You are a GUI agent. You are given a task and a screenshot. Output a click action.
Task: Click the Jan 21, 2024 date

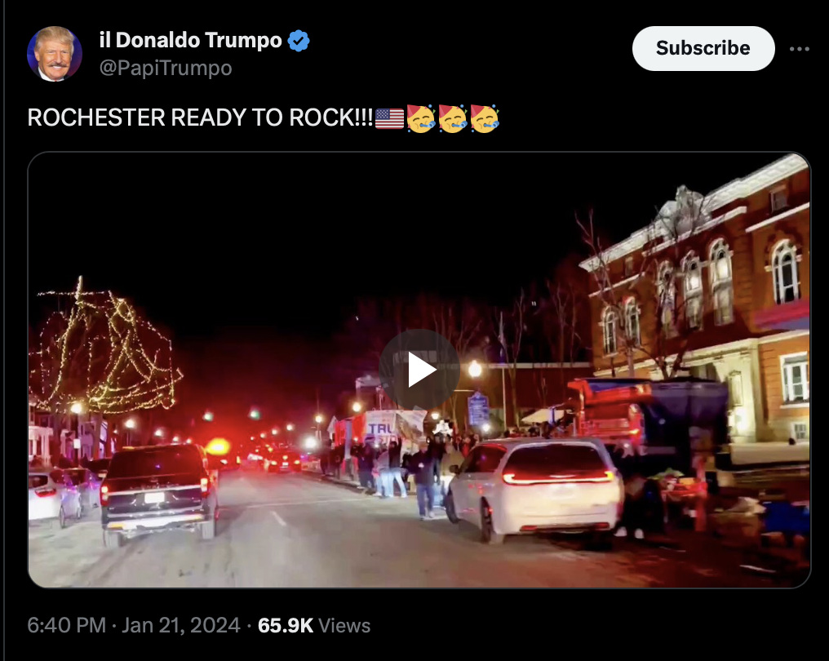click(x=181, y=625)
